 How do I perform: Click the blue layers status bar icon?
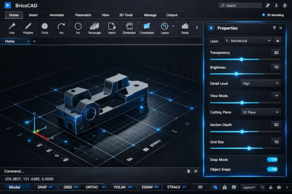pyautogui.click(x=216, y=187)
